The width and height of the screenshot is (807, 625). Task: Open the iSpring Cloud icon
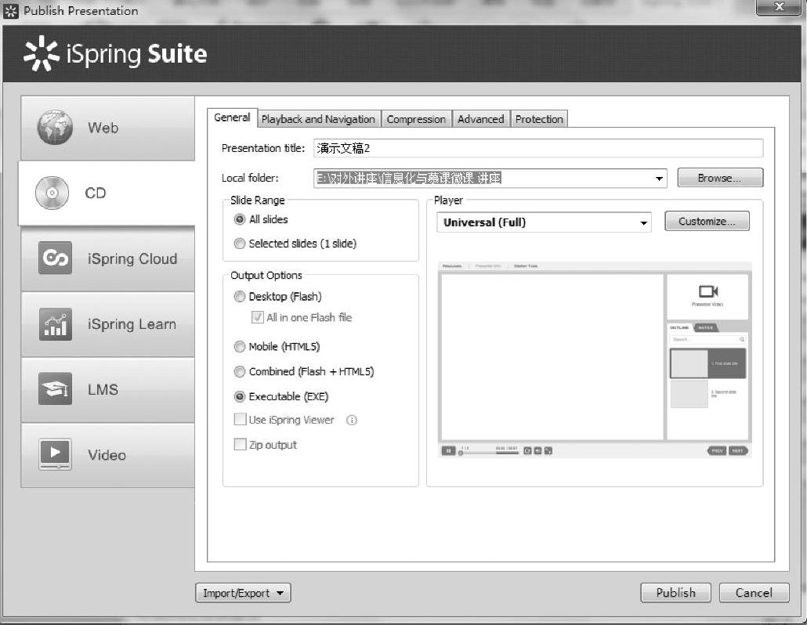(x=55, y=258)
